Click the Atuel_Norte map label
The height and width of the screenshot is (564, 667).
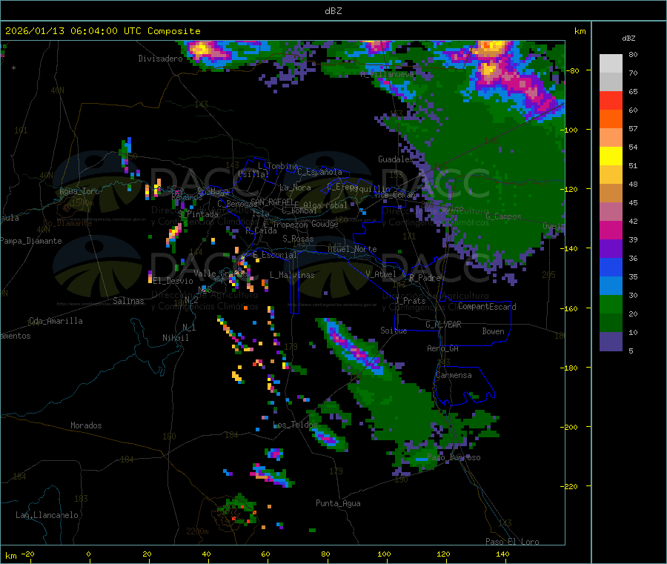(x=352, y=249)
